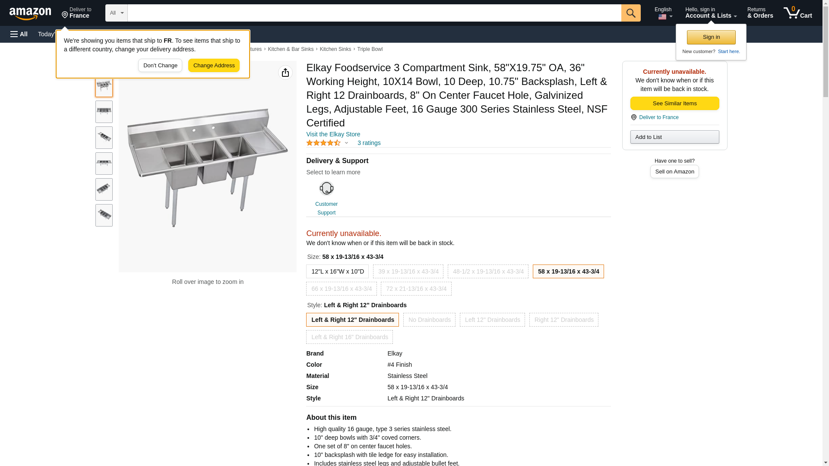Visit the Elkay Store link
This screenshot has height=466, width=829.
(x=333, y=134)
